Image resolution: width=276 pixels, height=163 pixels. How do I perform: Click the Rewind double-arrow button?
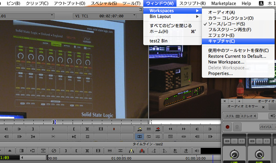170,129
